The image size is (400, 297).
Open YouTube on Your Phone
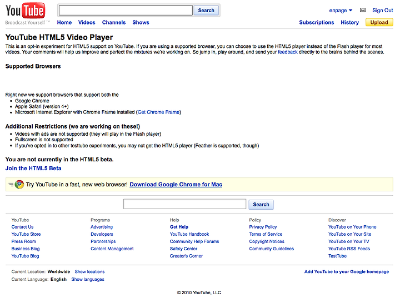pyautogui.click(x=352, y=227)
